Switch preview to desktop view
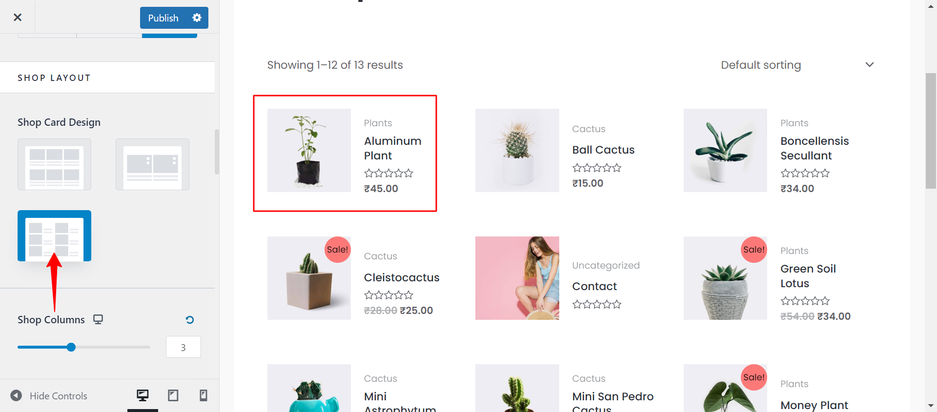The height and width of the screenshot is (412, 937). coord(142,395)
